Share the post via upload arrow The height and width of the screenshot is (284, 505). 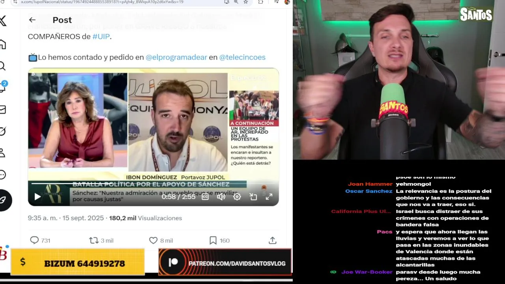(272, 240)
